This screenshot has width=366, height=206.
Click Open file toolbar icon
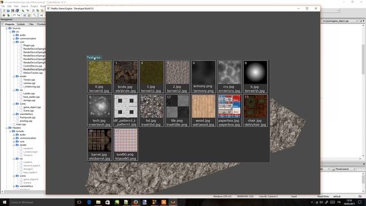8,11
